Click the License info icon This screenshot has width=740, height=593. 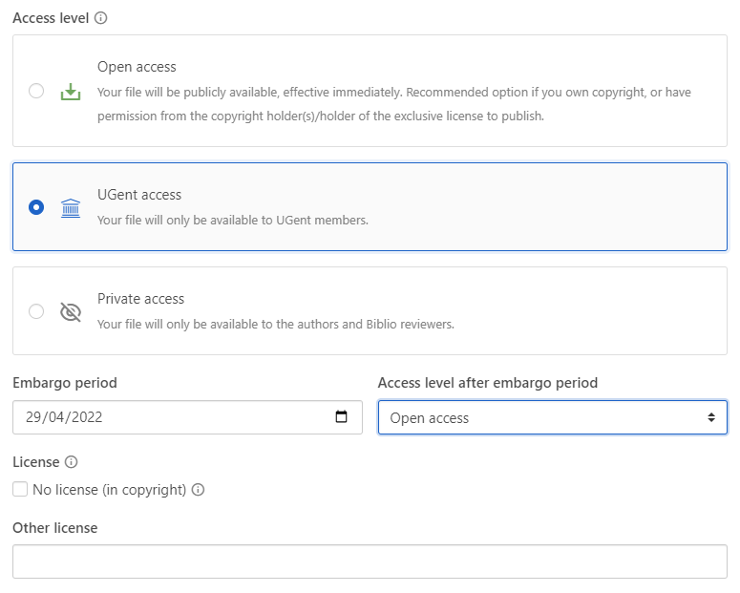tap(71, 462)
